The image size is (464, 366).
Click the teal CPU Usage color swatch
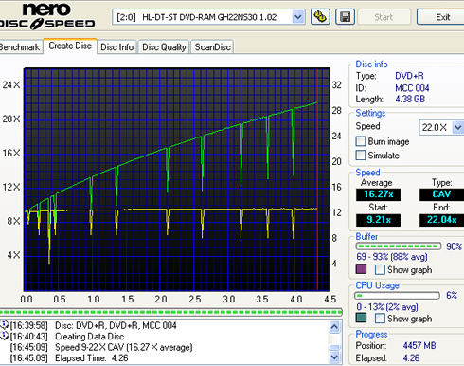pyautogui.click(x=361, y=318)
